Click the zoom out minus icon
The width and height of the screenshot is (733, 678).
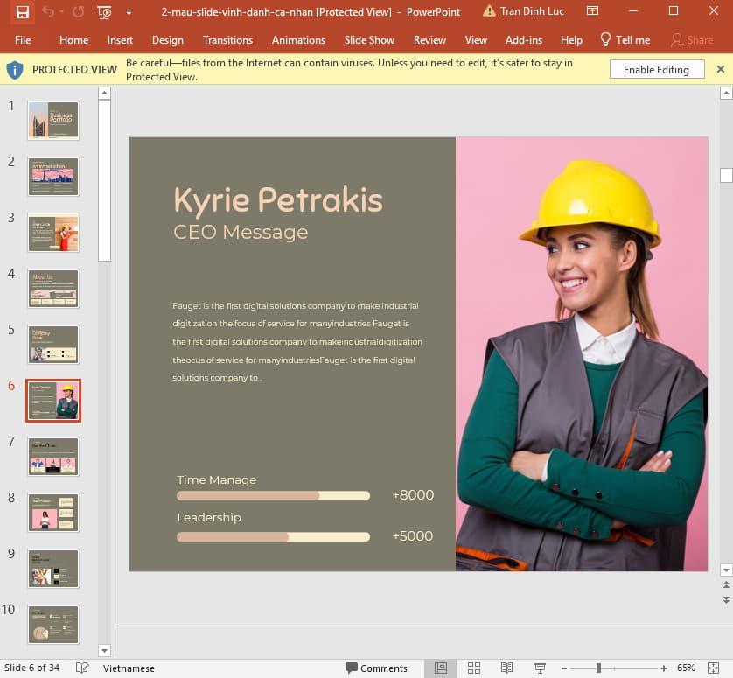point(564,668)
